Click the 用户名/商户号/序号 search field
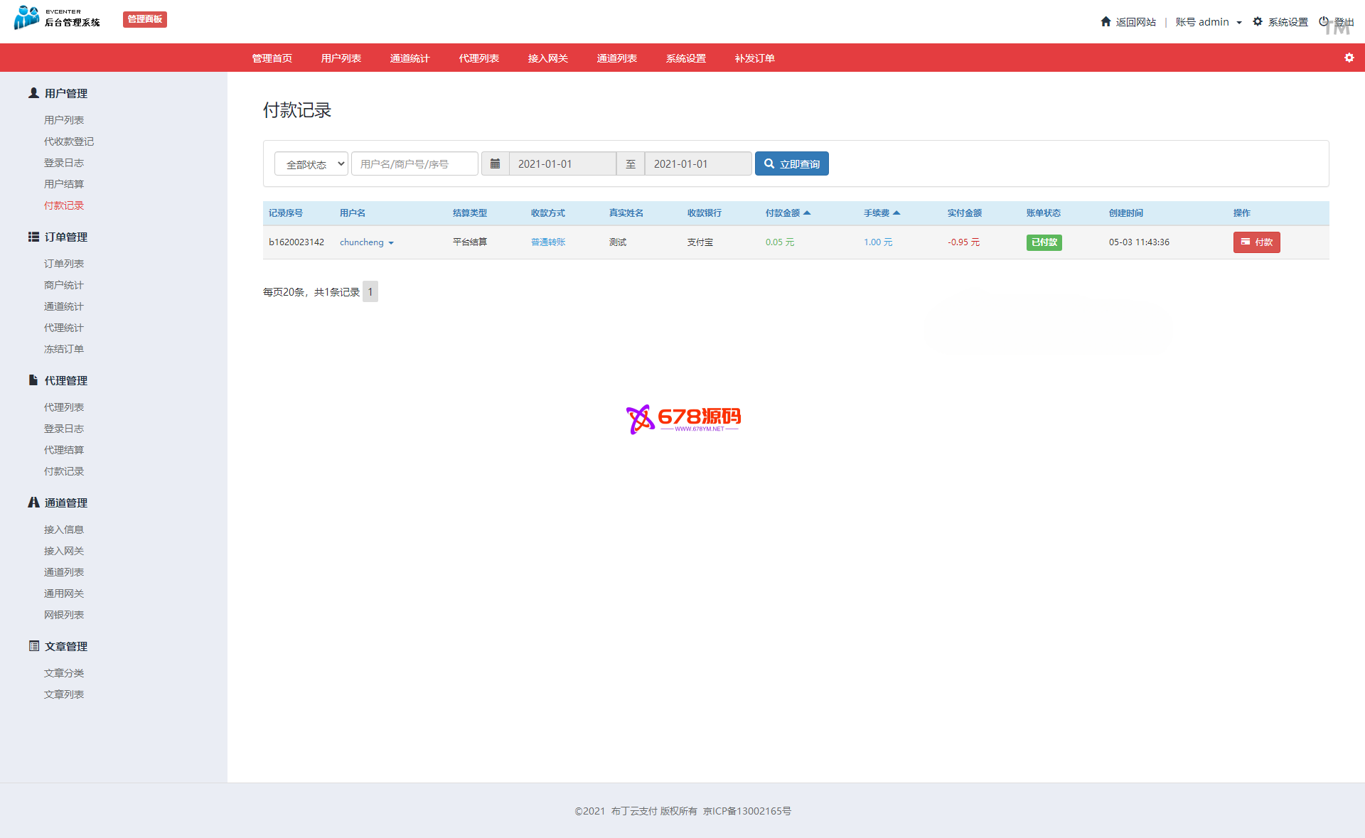This screenshot has width=1365, height=838. pos(414,163)
